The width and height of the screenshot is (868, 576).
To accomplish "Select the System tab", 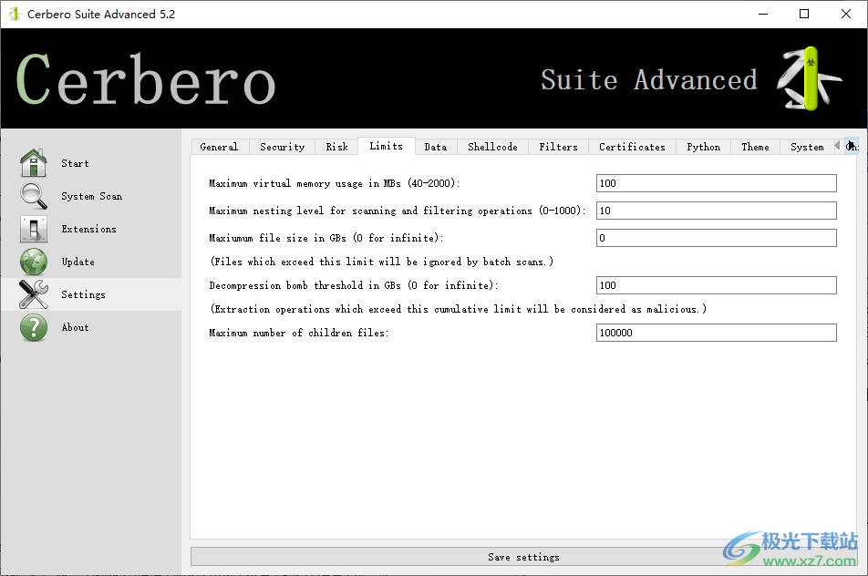I will [x=807, y=147].
